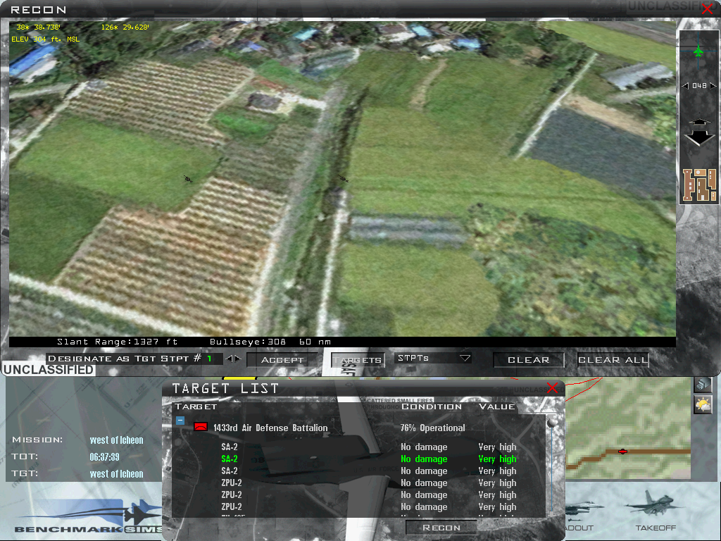Click the red air defense unit icon

point(201,427)
